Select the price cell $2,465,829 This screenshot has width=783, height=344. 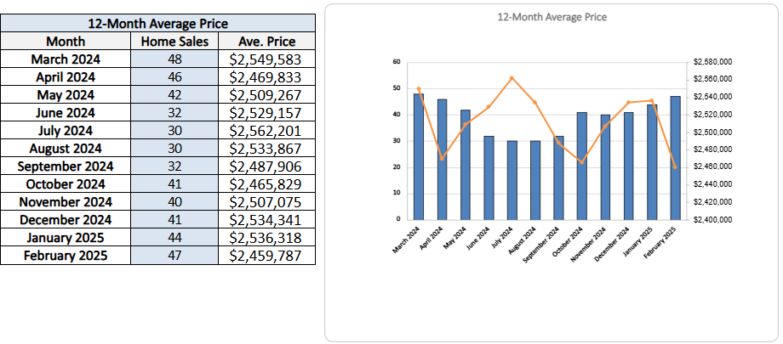[x=267, y=184]
